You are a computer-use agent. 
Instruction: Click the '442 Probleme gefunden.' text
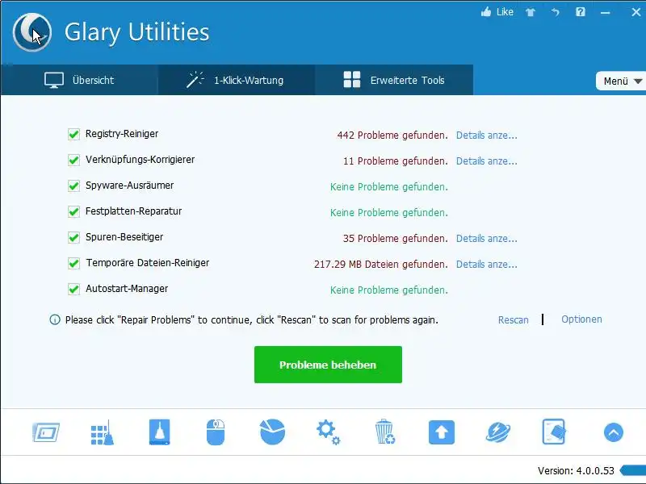[392, 136]
